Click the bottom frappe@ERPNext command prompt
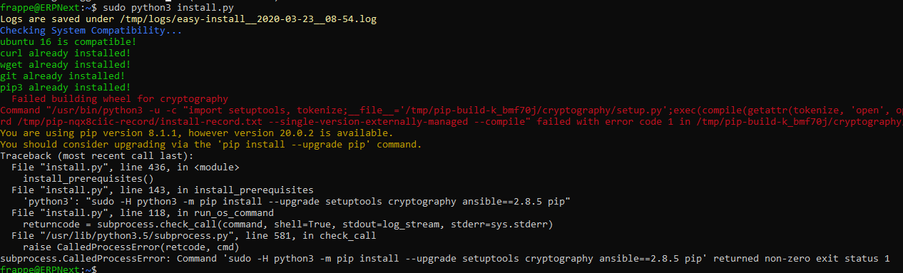 (48, 269)
